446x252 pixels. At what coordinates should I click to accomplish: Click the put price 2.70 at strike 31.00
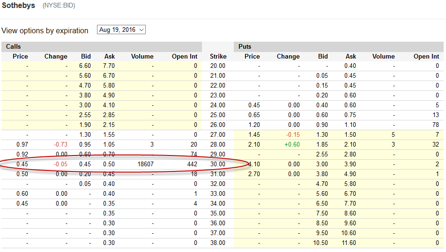[x=254, y=174]
